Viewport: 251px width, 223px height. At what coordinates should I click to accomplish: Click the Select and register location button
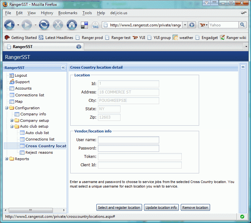point(119,208)
